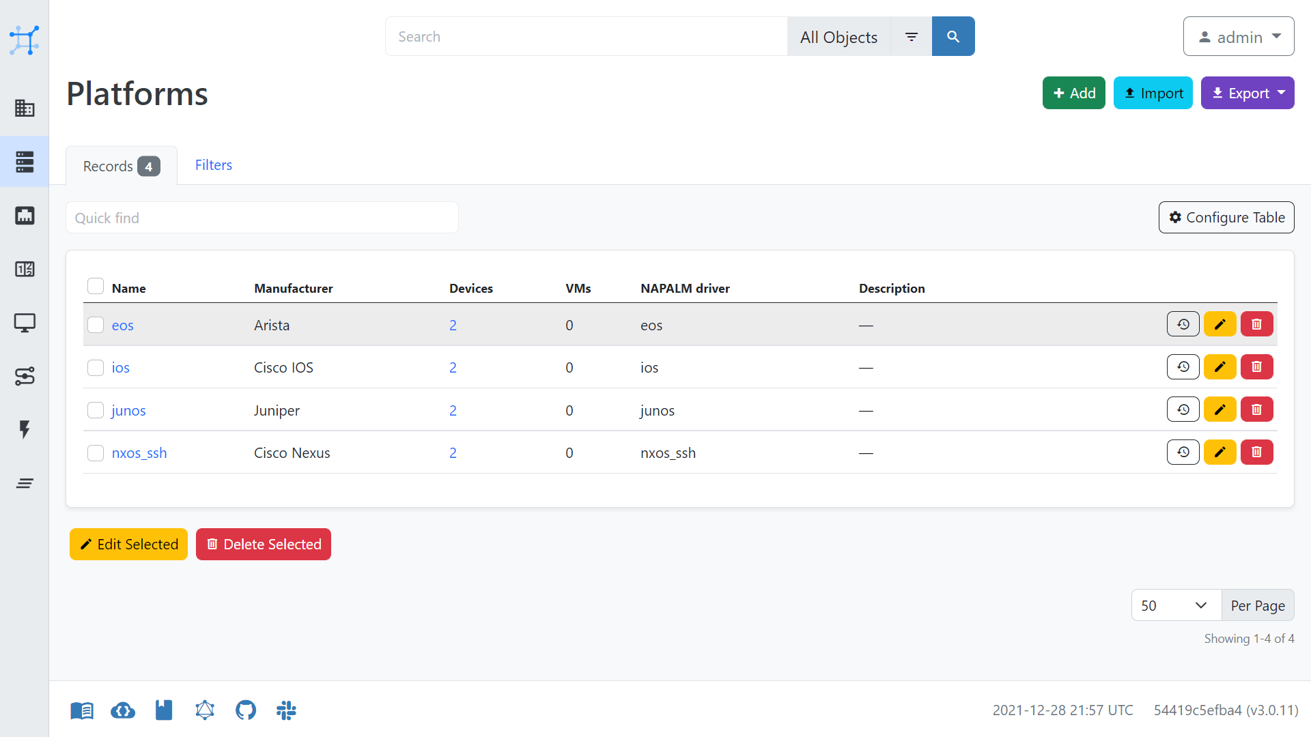The width and height of the screenshot is (1311, 737).
Task: Change the per-page count via the 50 dropdown
Action: [x=1176, y=605]
